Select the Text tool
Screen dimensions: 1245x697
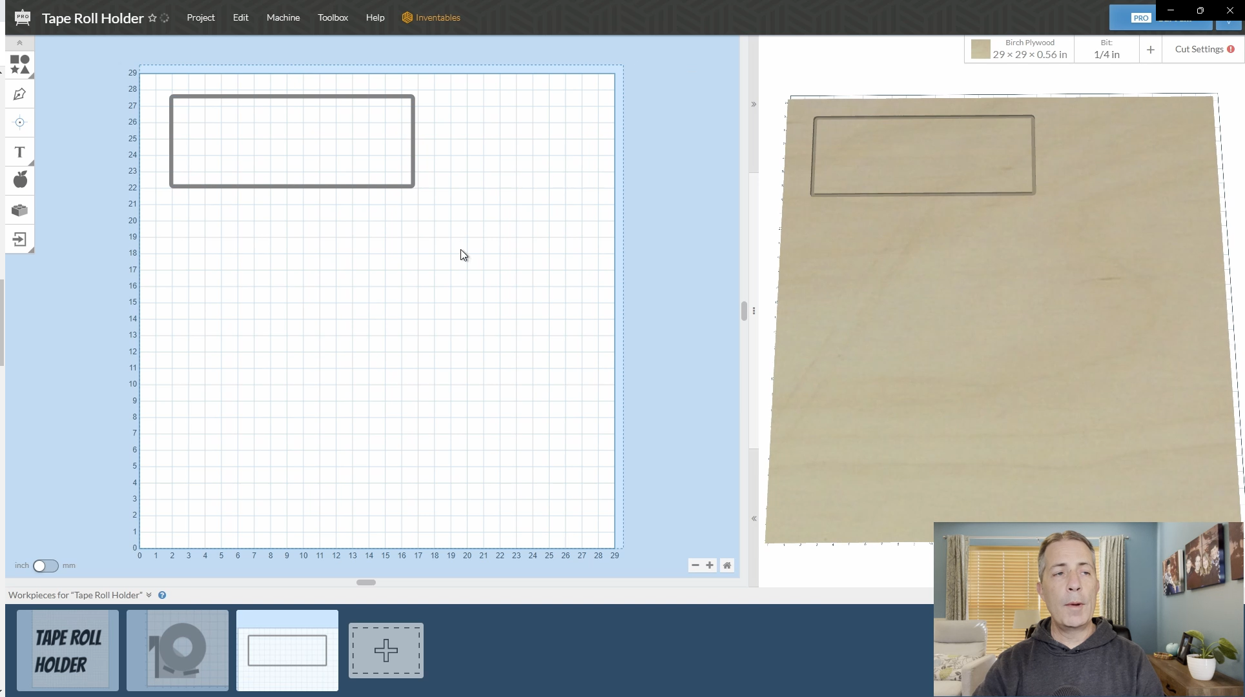point(19,152)
